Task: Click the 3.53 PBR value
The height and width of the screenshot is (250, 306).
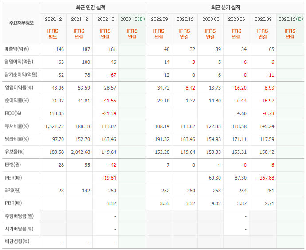Action: coord(165,203)
